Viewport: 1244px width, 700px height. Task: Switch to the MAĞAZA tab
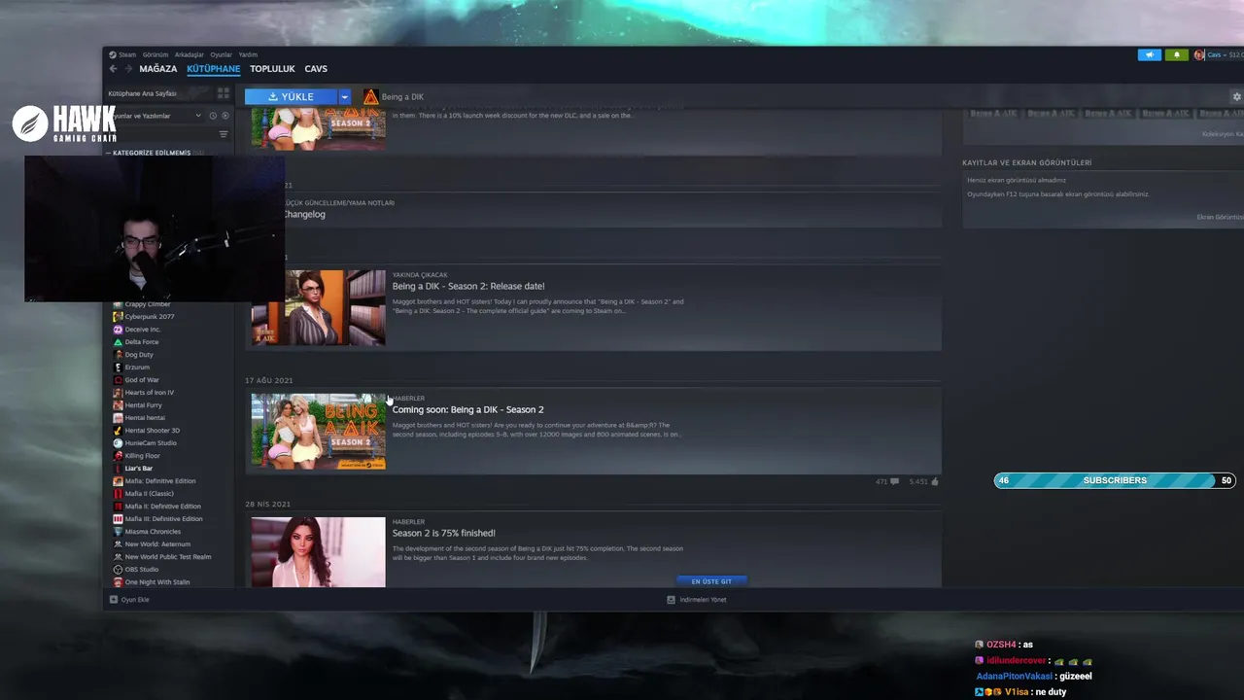pyautogui.click(x=158, y=69)
